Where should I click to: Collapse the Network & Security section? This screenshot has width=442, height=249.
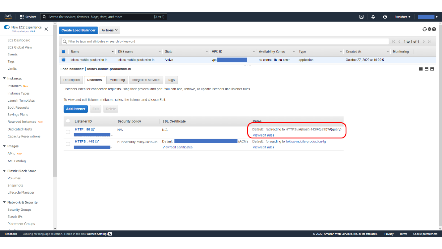(5, 203)
